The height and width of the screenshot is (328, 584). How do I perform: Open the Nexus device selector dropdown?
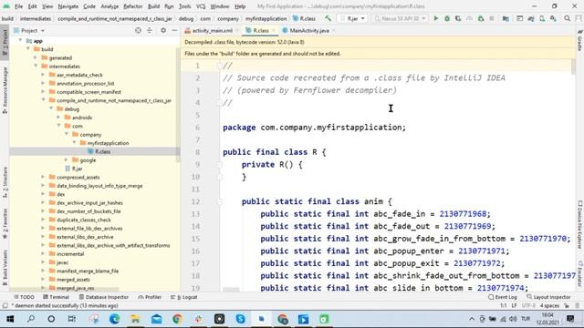[x=400, y=18]
